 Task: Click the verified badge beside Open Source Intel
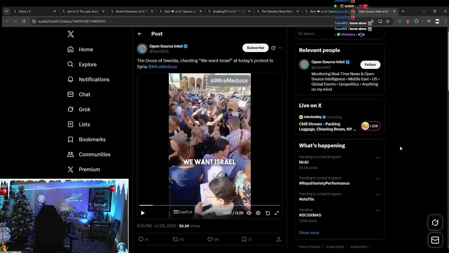[x=186, y=46]
